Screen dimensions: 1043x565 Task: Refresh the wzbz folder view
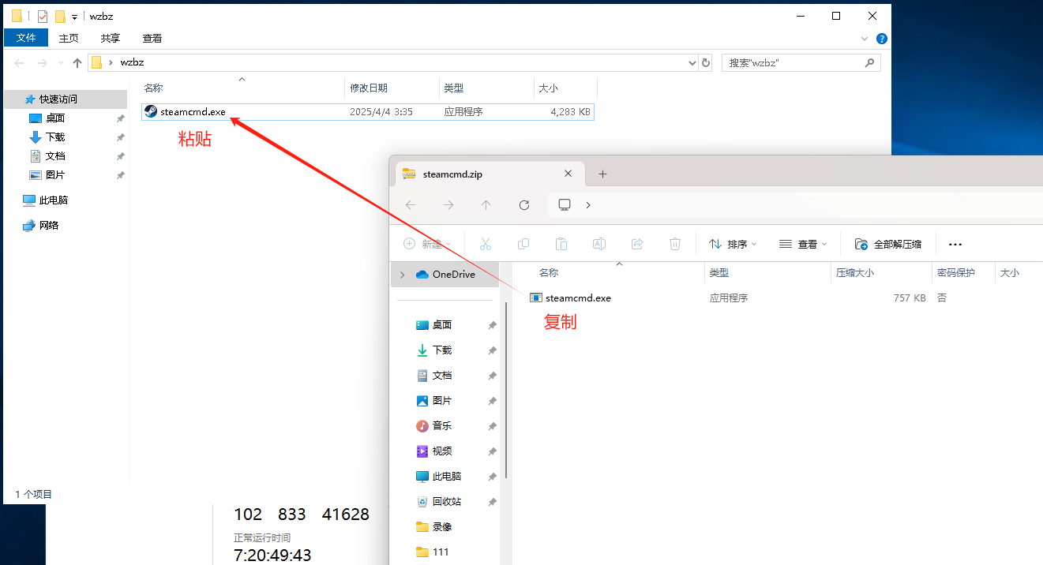[706, 62]
